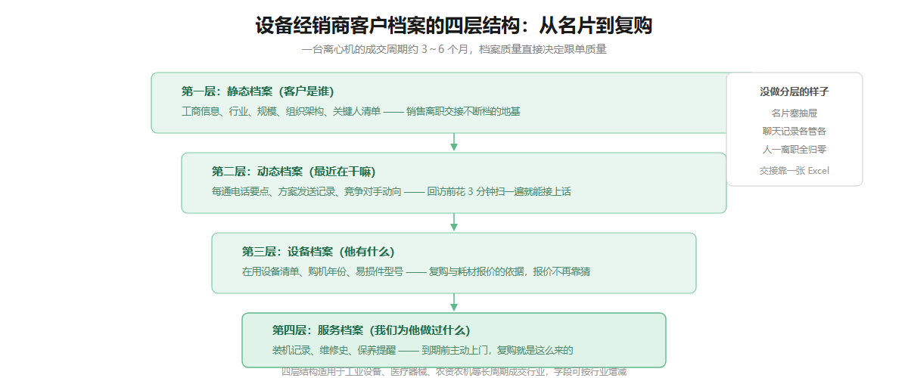The height and width of the screenshot is (378, 908).
Task: Click the title 设备经销商客户档案的四层结构：从名片到复购
Action: (x=454, y=26)
